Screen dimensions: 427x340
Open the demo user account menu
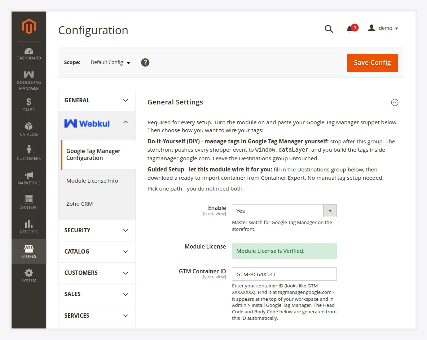(383, 28)
